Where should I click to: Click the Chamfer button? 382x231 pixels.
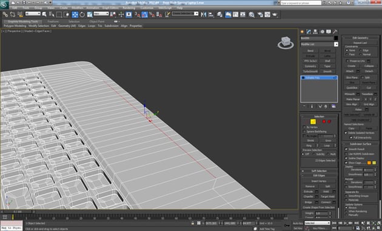pos(309,196)
